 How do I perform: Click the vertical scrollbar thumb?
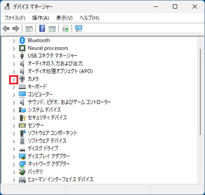point(200,92)
